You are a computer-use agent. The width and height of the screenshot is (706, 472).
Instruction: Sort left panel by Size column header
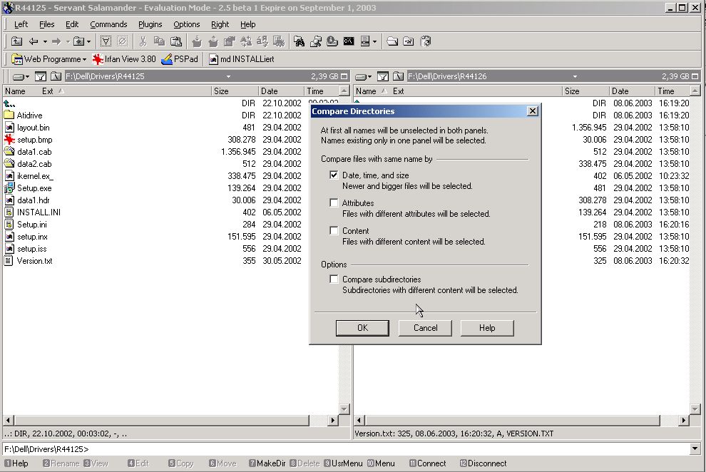[x=234, y=91]
